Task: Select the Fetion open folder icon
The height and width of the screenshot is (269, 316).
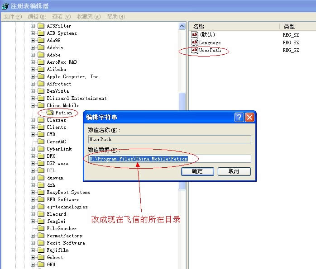Action: pos(50,113)
